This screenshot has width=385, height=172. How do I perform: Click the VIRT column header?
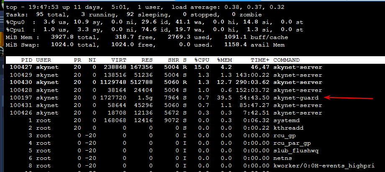(119, 60)
